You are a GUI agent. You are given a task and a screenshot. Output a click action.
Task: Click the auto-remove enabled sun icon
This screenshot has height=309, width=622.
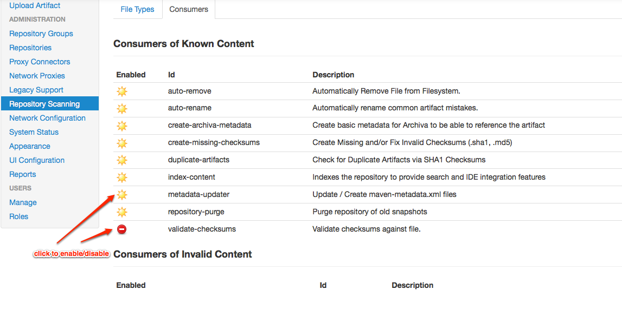click(x=122, y=91)
